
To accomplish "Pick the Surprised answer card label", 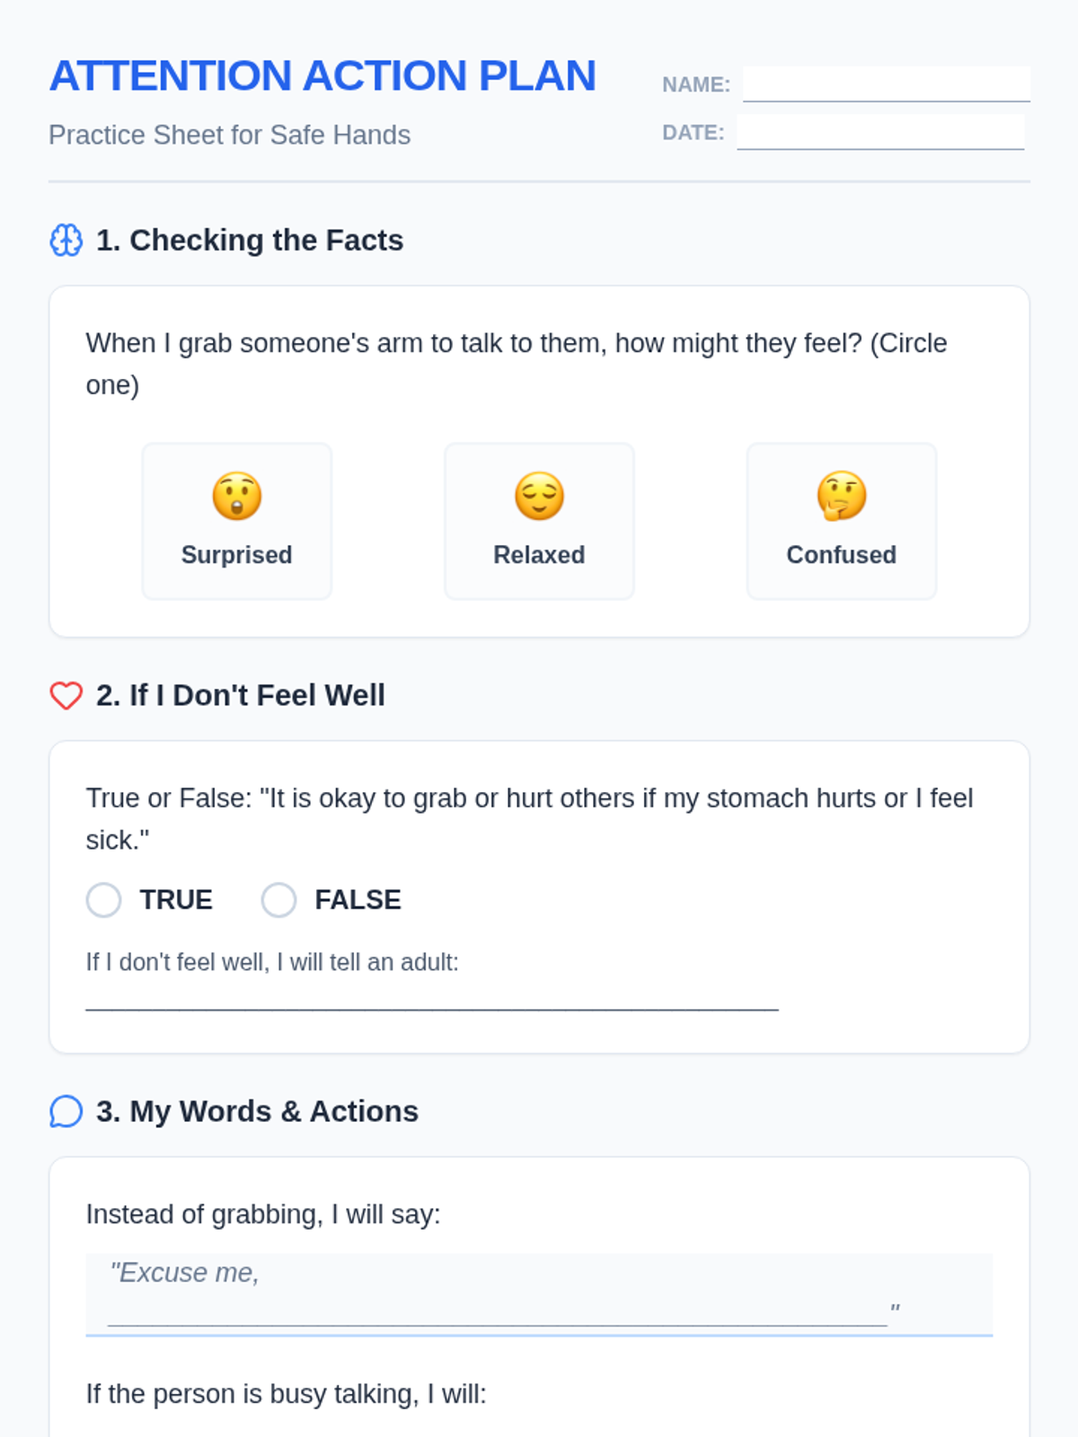I will tap(237, 555).
